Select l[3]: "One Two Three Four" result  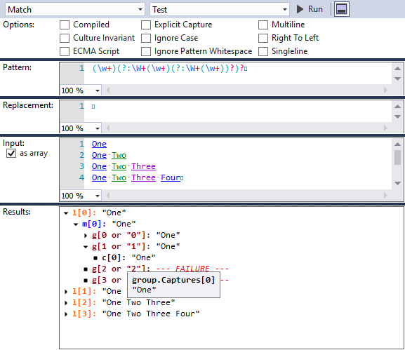coord(136,314)
